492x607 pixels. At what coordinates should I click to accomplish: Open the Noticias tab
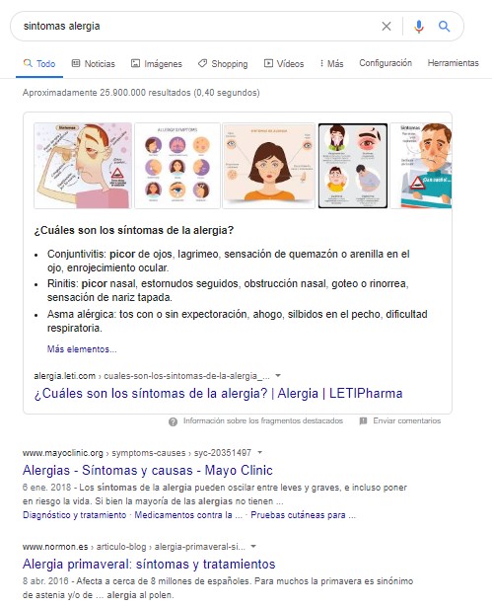[94, 64]
